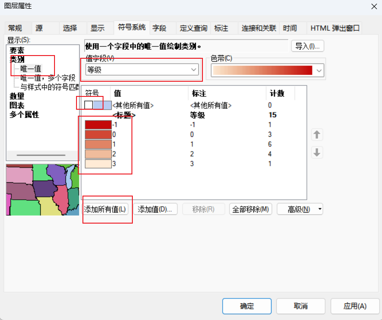Click the 应用(A) button
The height and width of the screenshot is (320, 382).
(355, 306)
